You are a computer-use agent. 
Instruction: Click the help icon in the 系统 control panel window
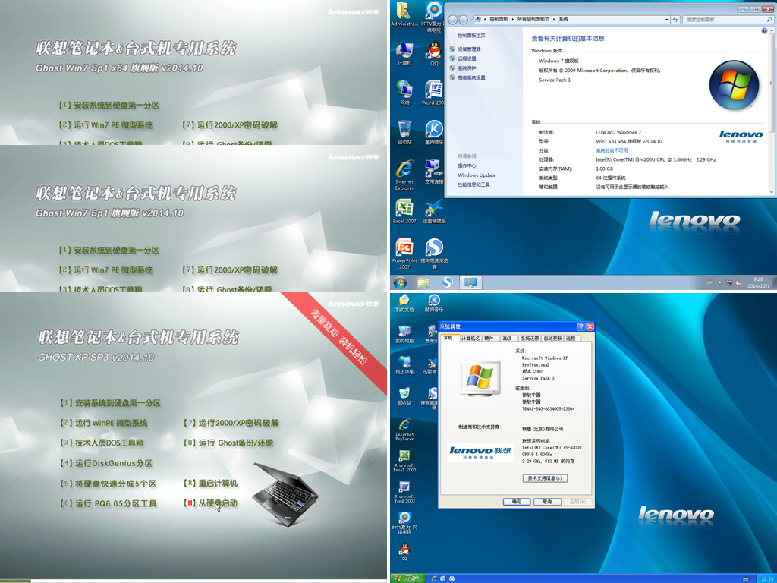763,30
